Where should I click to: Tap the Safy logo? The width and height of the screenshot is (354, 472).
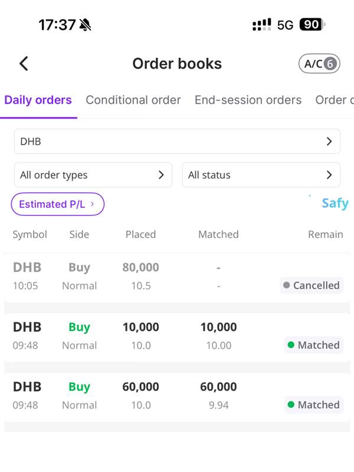click(335, 204)
